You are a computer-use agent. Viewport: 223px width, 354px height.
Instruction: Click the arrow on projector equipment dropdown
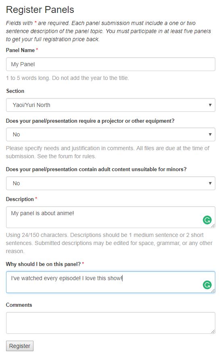tap(210, 134)
